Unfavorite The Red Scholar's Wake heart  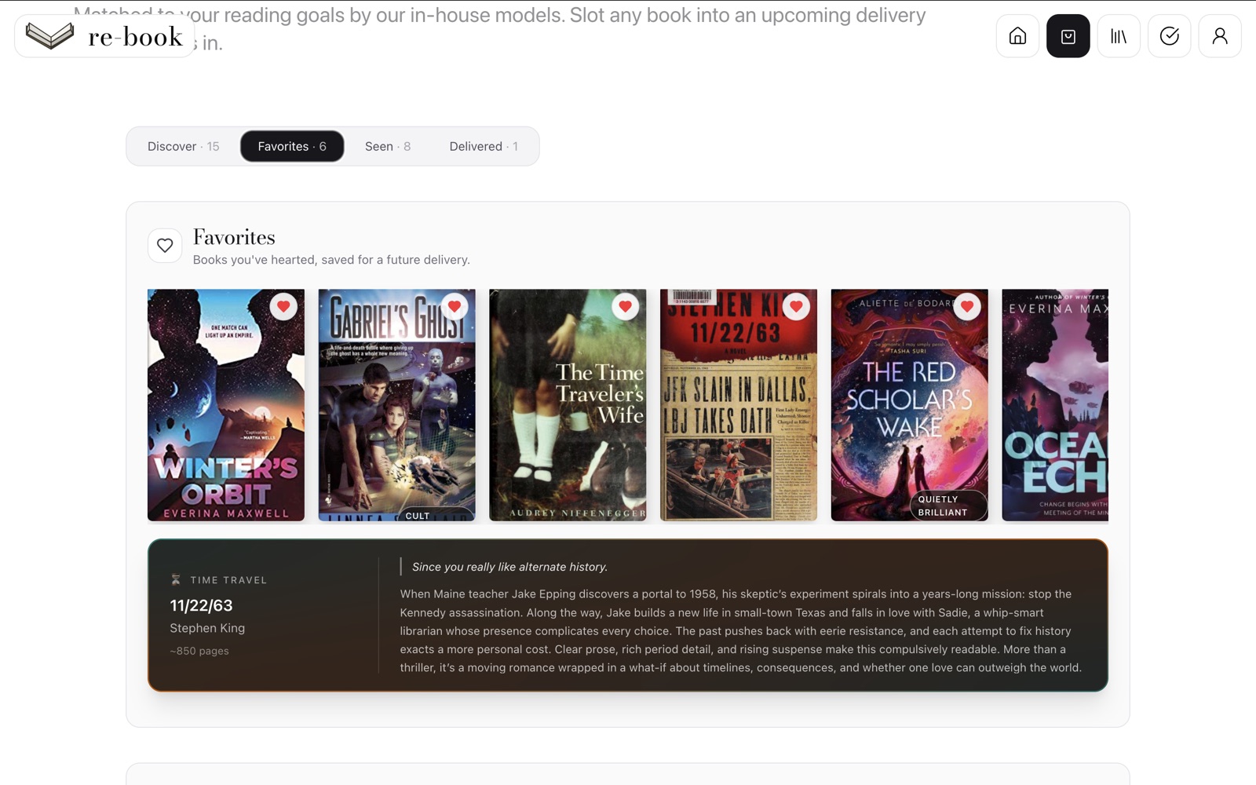click(967, 306)
